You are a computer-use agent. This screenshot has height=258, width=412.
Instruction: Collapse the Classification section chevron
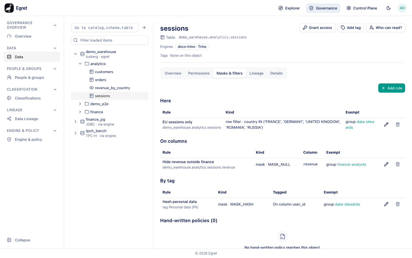pos(55,89)
